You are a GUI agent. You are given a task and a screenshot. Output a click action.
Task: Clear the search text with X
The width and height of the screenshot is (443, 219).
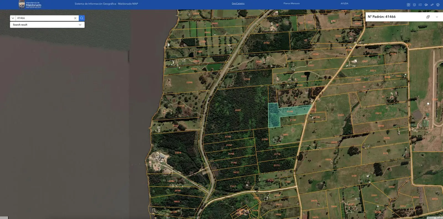[75, 18]
